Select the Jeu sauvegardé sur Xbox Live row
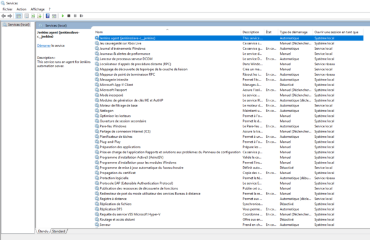Image resolution: width=370 pixels, height=240 pixels. 229,43
